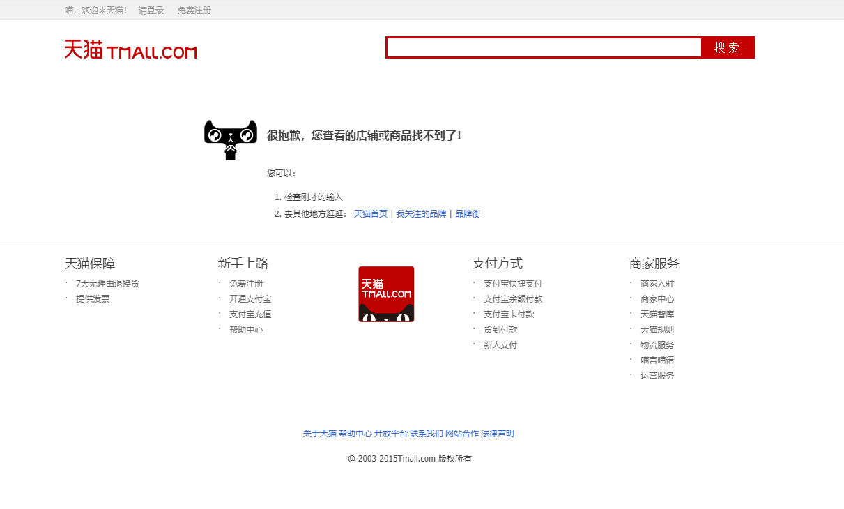The width and height of the screenshot is (844, 509).
Task: Open 开通支付宝 link
Action: tap(250, 299)
